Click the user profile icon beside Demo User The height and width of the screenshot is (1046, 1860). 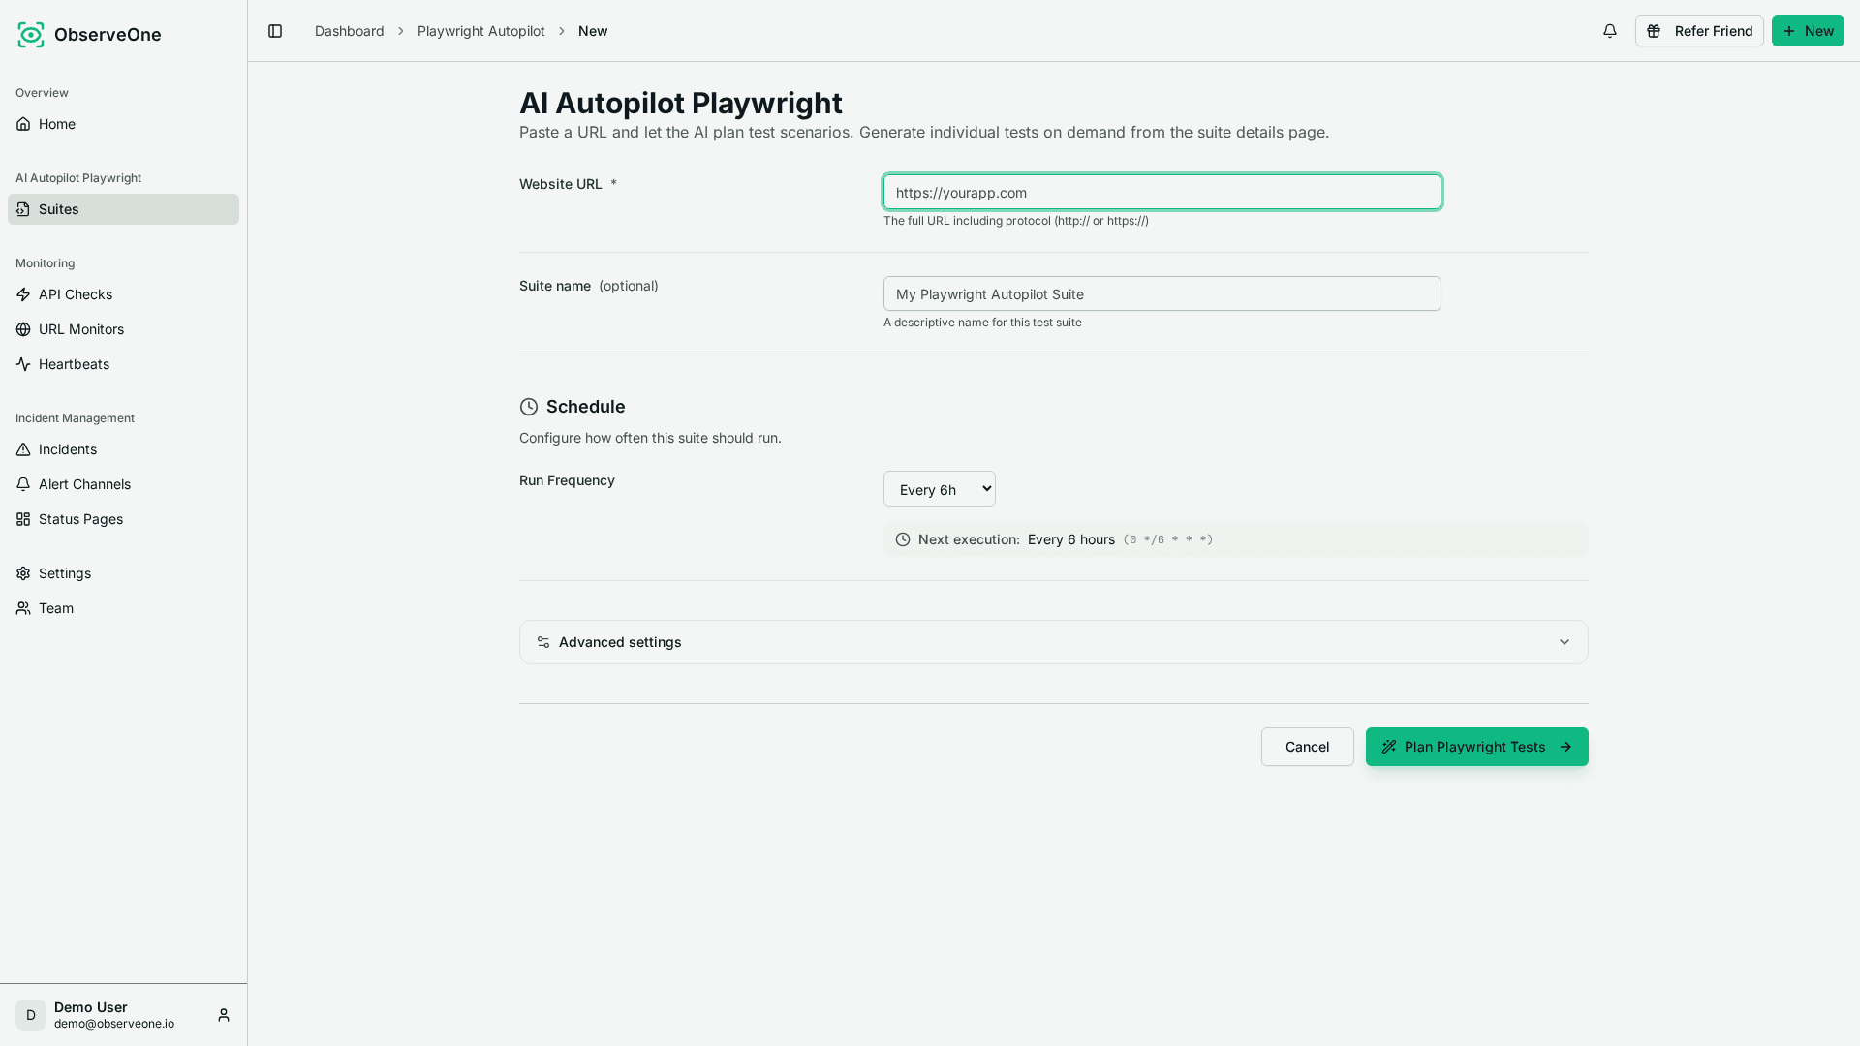point(224,1015)
